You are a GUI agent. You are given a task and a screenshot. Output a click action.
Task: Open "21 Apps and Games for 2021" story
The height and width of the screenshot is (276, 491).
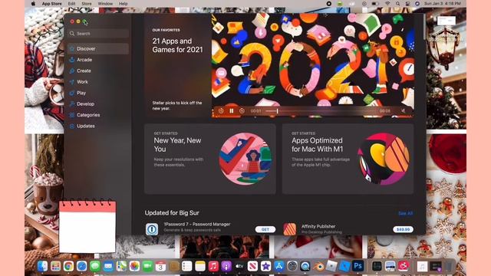[177, 45]
